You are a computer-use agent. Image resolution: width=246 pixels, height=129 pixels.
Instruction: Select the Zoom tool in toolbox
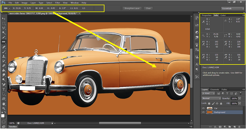4,109
